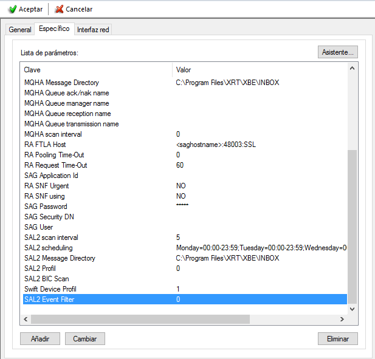Click the horizontal scrollbar right arrow

coord(342,319)
